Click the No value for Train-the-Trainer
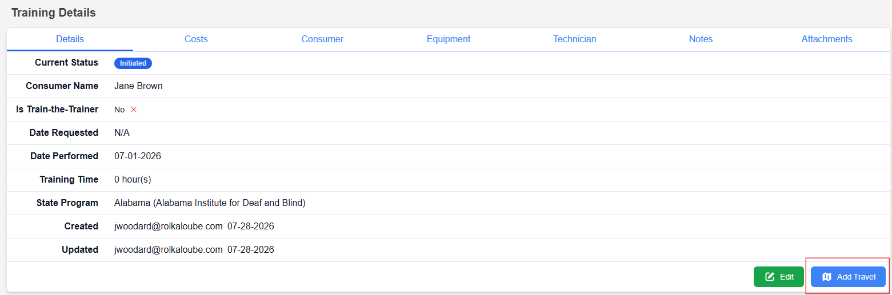The height and width of the screenshot is (295, 892). click(x=119, y=110)
